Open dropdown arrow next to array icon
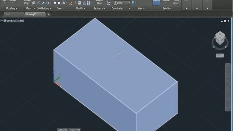Screen dimensions: 233x131 [91, 3]
